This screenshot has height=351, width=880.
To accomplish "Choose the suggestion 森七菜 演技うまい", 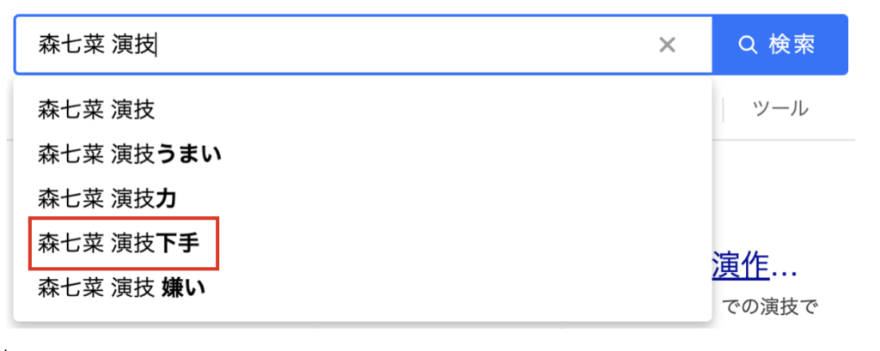I will point(362,154).
